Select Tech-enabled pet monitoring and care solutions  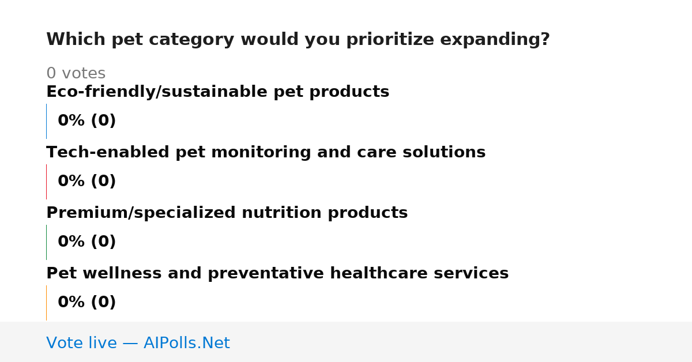(x=266, y=153)
